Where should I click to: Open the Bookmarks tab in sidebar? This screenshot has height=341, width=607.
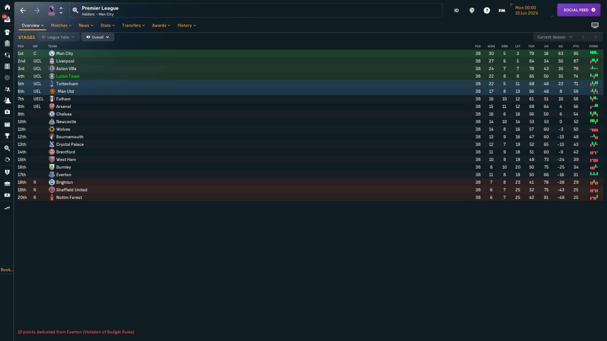click(7, 270)
